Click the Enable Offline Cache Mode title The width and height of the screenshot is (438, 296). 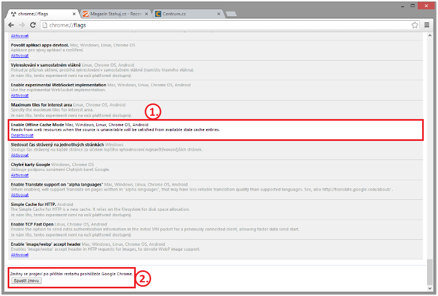pyautogui.click(x=37, y=125)
